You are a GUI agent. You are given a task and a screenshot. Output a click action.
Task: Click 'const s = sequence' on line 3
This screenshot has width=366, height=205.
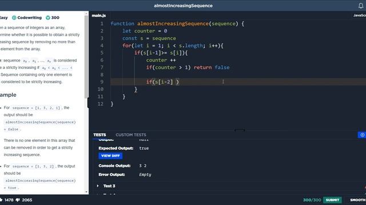[x=149, y=38]
